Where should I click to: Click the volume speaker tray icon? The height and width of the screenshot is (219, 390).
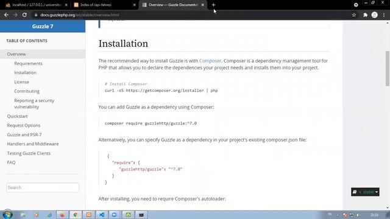click(358, 215)
